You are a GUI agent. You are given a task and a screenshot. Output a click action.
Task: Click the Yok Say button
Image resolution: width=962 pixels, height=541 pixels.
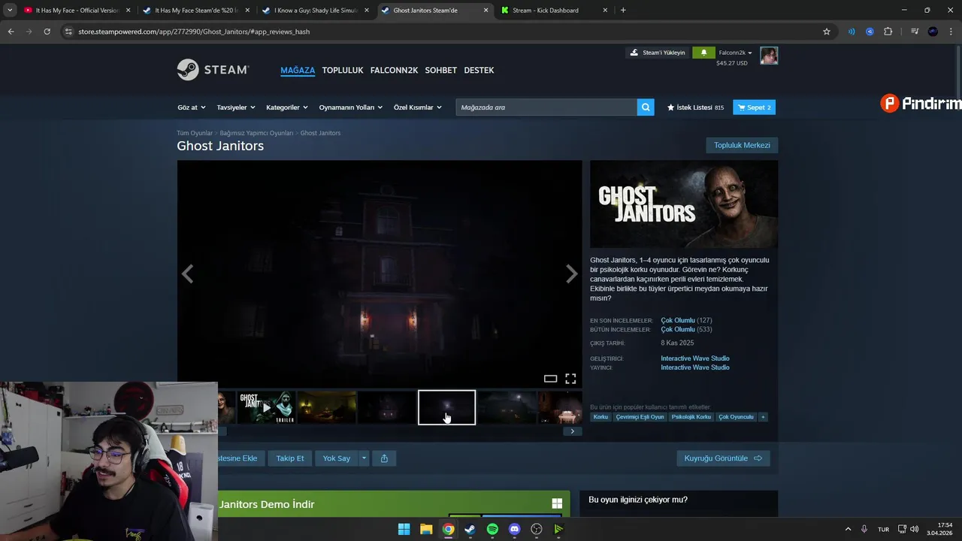pos(337,458)
